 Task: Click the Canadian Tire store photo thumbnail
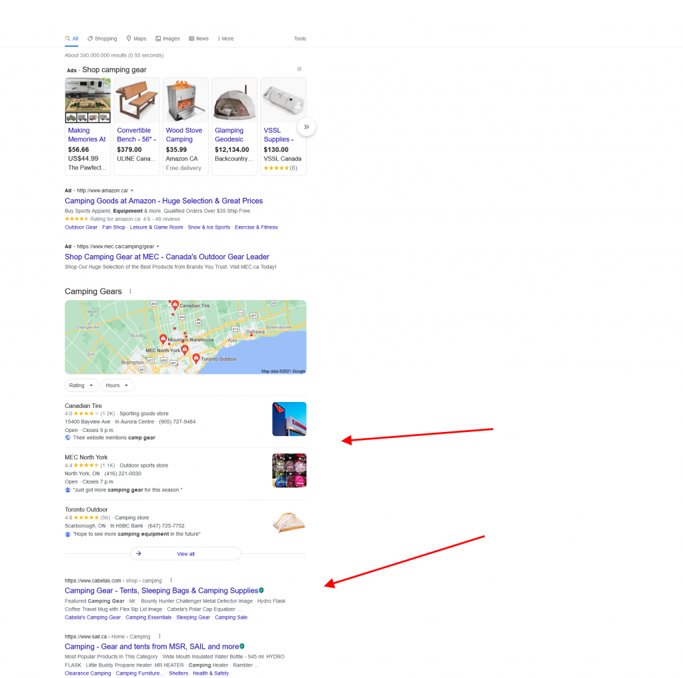[289, 419]
